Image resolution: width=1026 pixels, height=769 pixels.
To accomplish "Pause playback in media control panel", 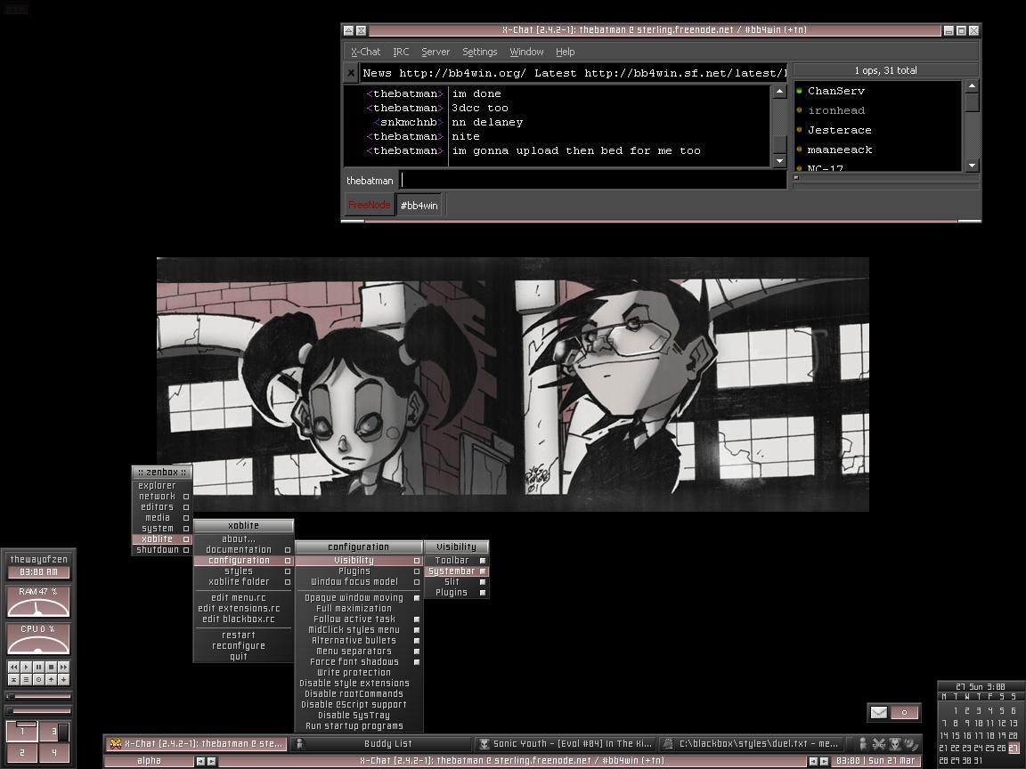I will point(38,667).
